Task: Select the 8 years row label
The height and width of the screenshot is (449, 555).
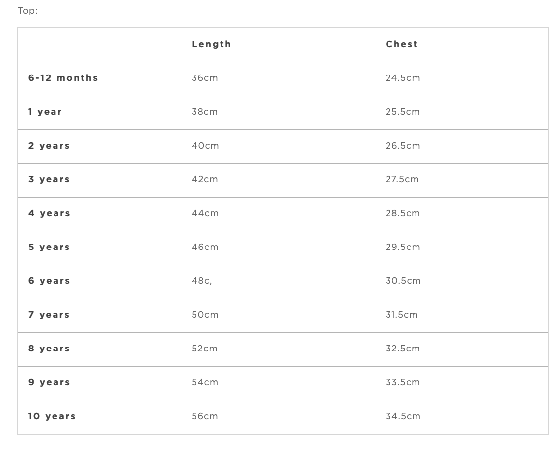Action: coord(49,349)
